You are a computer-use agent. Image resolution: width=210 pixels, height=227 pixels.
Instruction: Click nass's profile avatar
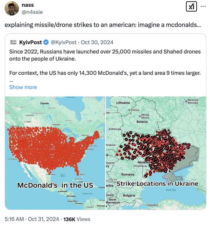pos(12,8)
